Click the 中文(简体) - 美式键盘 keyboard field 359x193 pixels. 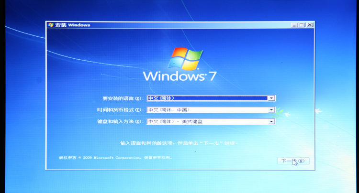(x=207, y=122)
